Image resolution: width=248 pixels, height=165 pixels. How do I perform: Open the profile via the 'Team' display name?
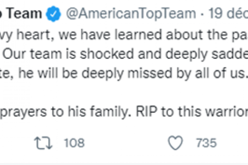25,14
